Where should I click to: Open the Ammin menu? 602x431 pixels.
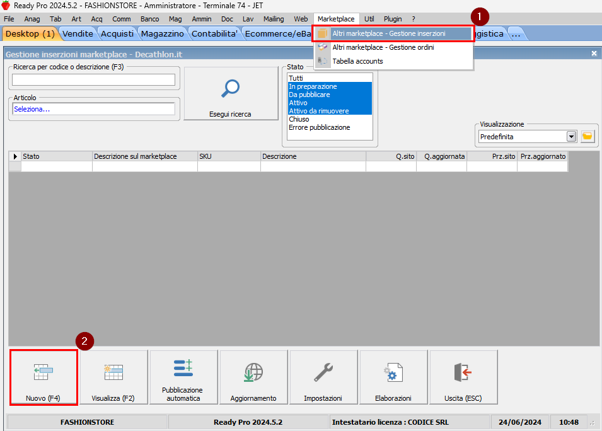[202, 19]
